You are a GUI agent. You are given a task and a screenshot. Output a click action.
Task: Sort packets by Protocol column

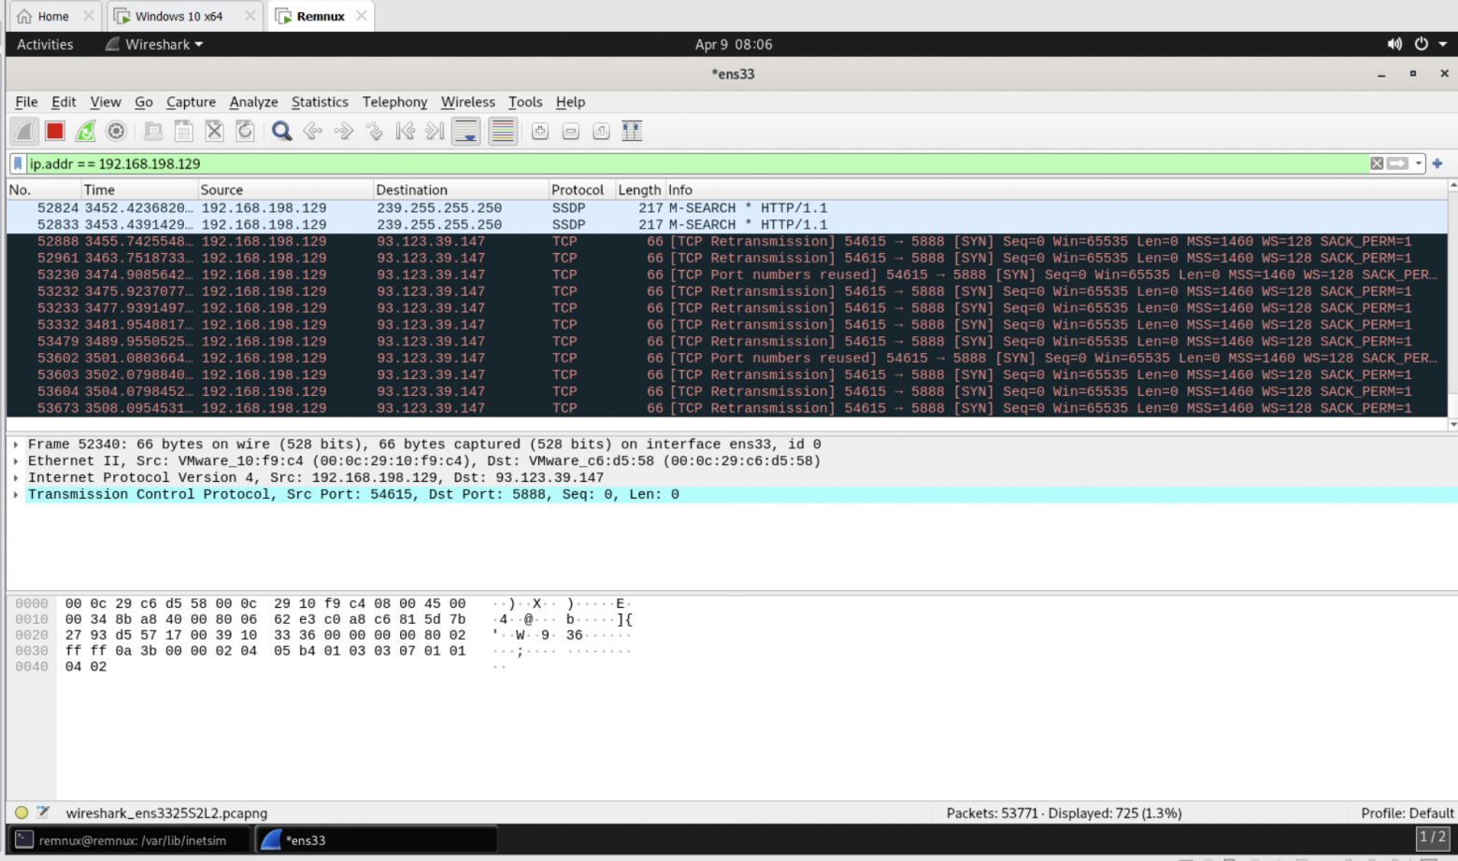click(x=580, y=190)
